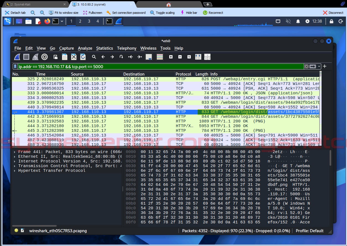Click the Info column header
The height and width of the screenshot is (246, 347).
pyautogui.click(x=264, y=74)
